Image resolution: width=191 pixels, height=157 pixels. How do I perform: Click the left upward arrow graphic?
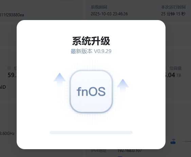pyautogui.click(x=59, y=80)
